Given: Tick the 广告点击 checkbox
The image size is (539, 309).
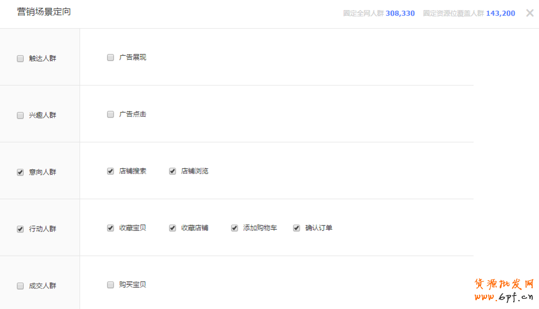Looking at the screenshot, I should click(110, 114).
